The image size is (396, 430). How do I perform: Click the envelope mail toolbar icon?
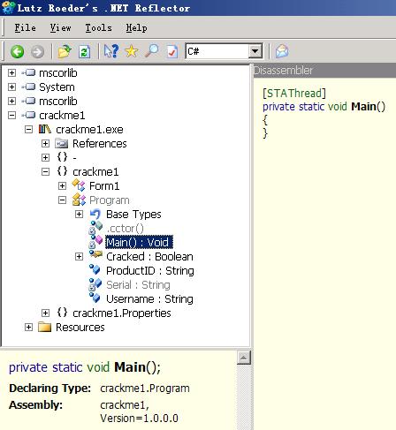point(282,51)
